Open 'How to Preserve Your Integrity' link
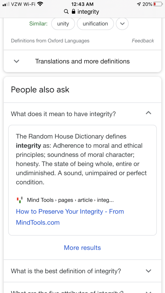This screenshot has width=165, height=293. [x=70, y=217]
